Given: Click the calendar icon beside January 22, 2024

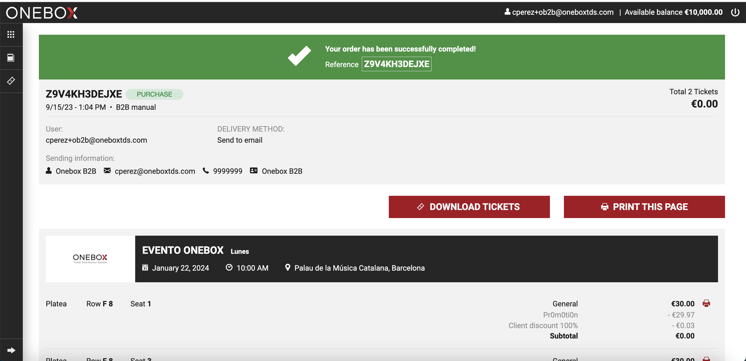Looking at the screenshot, I should click(145, 267).
